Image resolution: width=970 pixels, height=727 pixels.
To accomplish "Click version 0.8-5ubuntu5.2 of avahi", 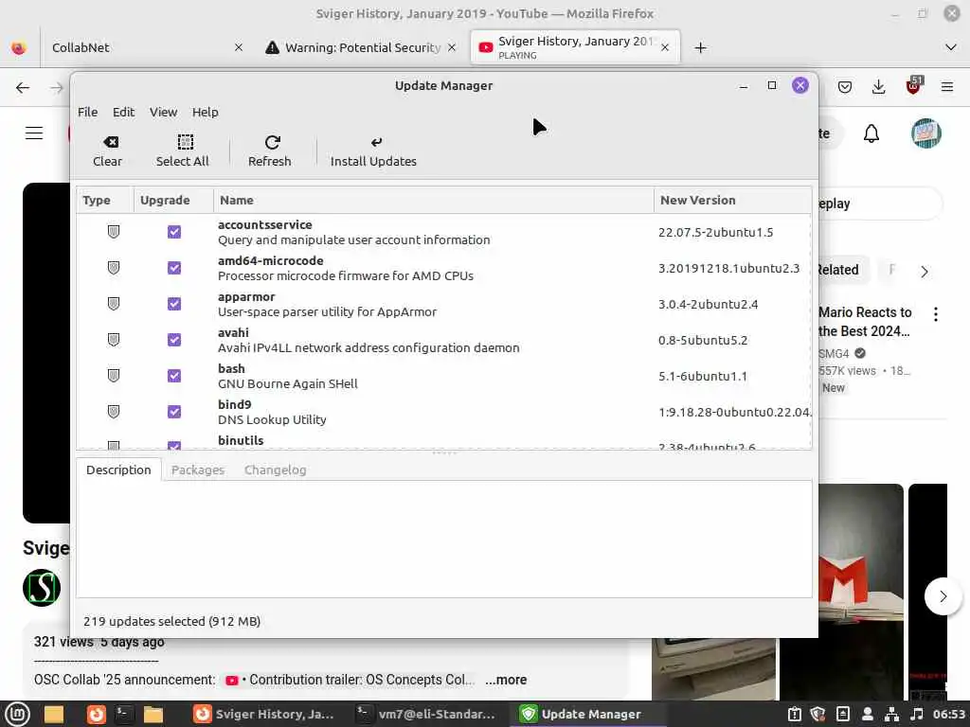I will 703,340.
